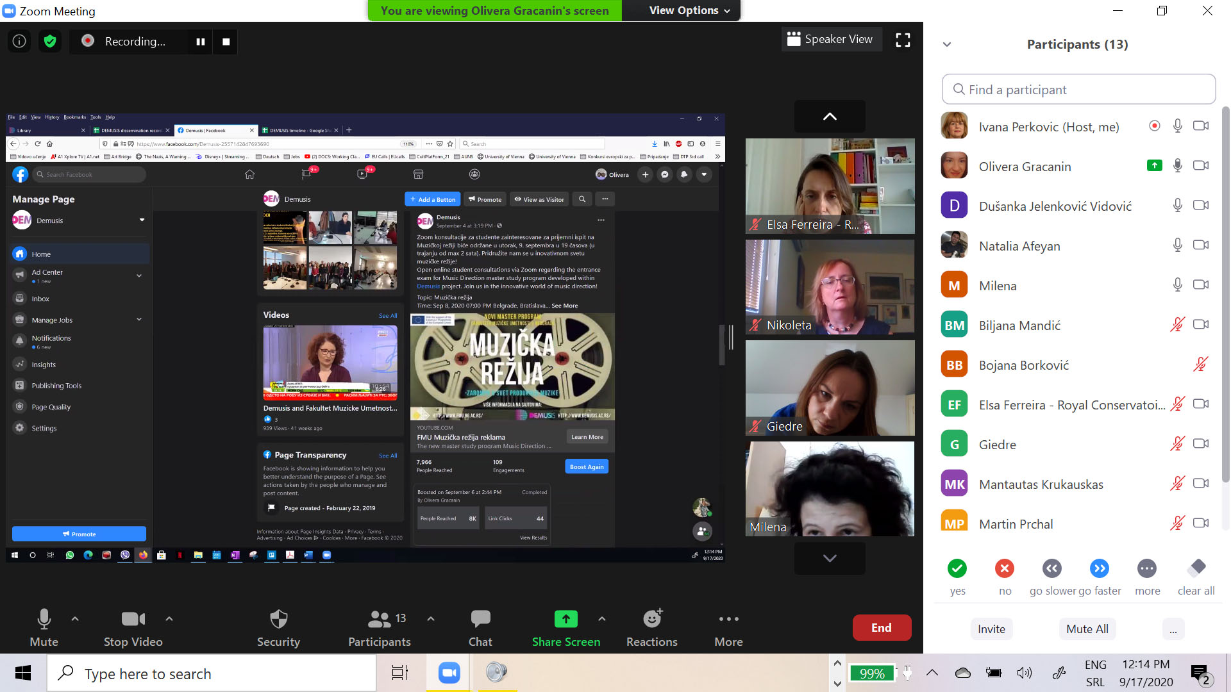Open View Options dropdown

pyautogui.click(x=689, y=10)
